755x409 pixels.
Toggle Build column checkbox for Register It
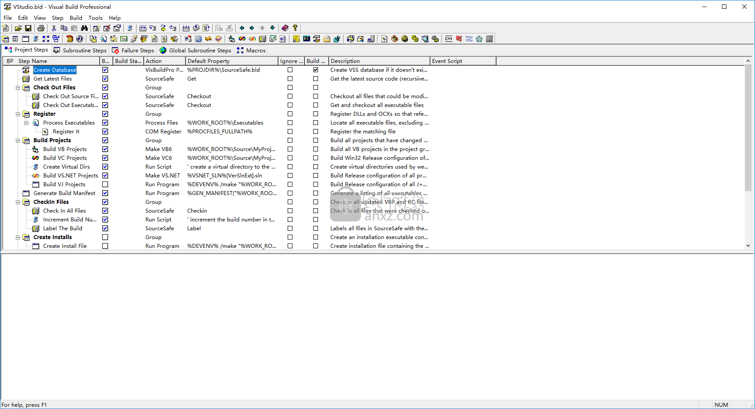point(315,131)
